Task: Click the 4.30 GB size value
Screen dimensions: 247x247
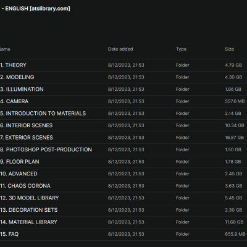Action: (233, 77)
